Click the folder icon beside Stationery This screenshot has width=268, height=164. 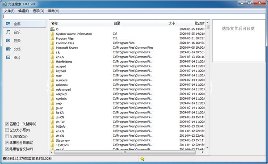pyautogui.click(x=52, y=140)
